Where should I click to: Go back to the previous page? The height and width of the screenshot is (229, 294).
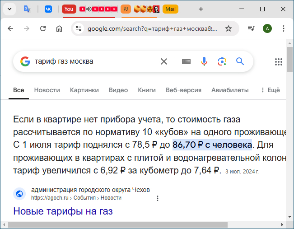[10, 28]
